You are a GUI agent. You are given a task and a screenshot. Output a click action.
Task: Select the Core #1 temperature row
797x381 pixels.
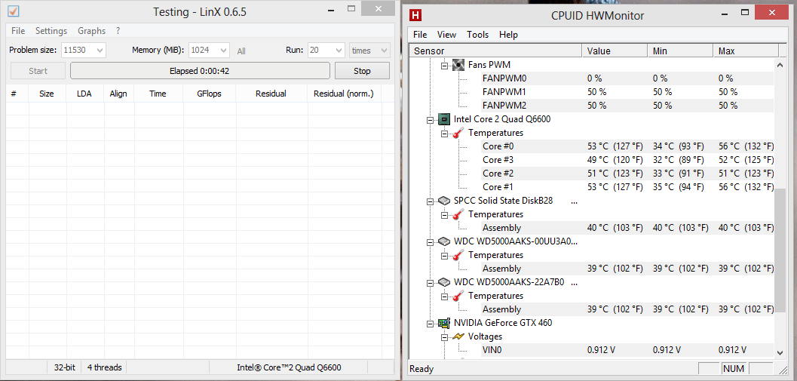[627, 186]
